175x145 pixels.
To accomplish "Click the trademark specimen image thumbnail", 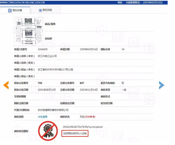I will (x=28, y=31).
